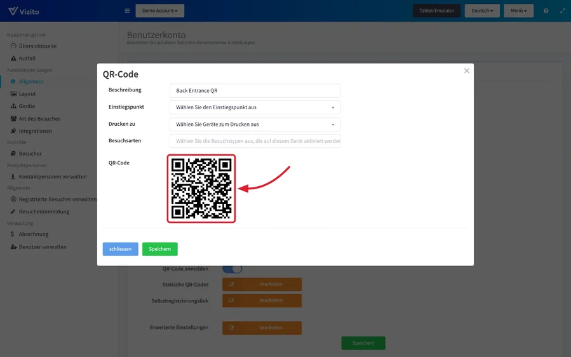Click the Registrierte Besucher registered icon

13,199
